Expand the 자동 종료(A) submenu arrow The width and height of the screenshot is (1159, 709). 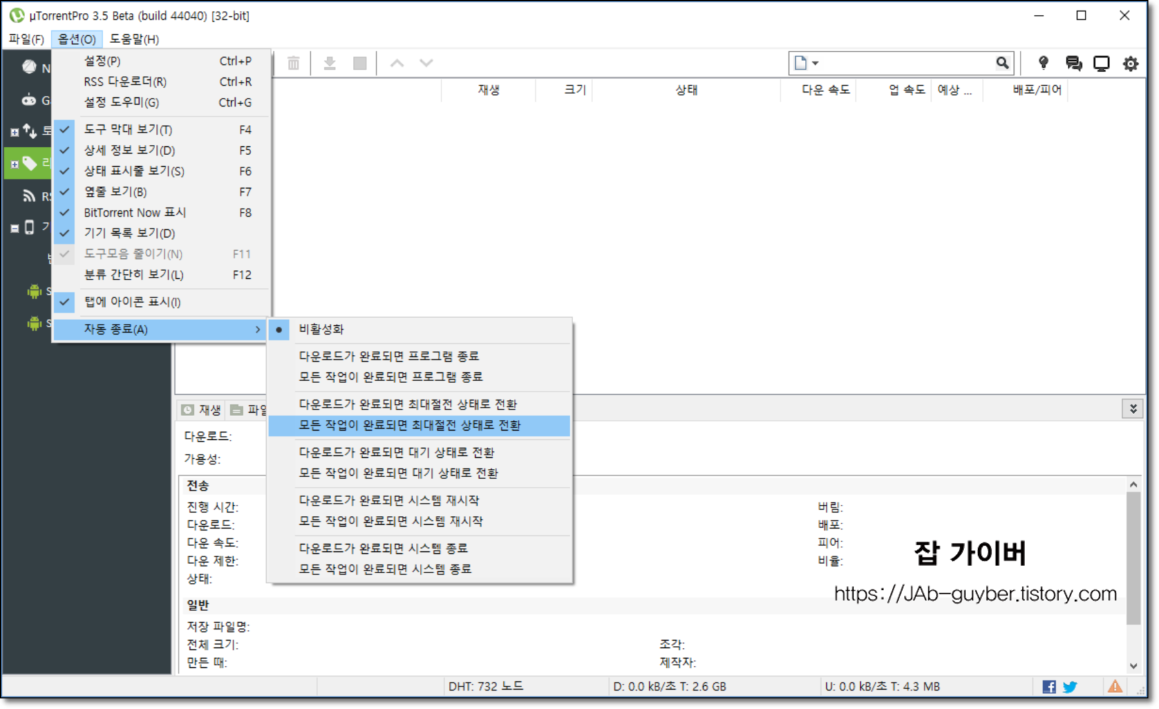258,329
